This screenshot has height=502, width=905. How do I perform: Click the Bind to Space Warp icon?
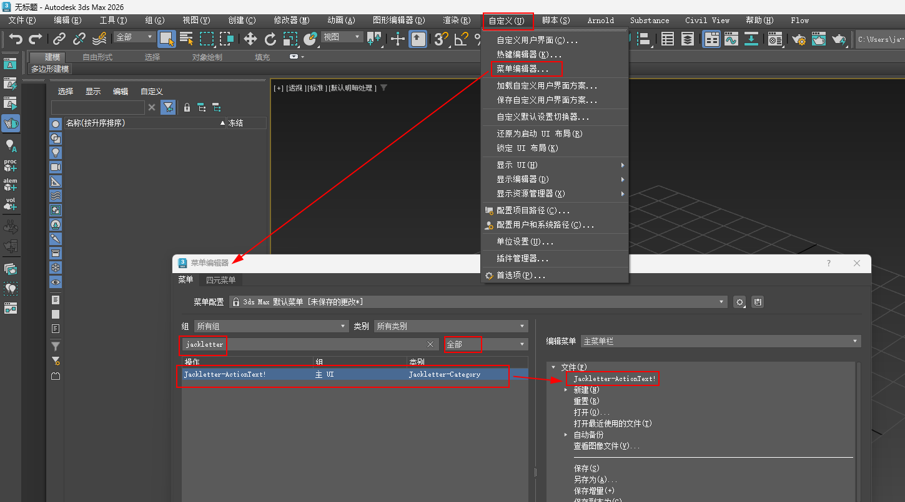[99, 39]
